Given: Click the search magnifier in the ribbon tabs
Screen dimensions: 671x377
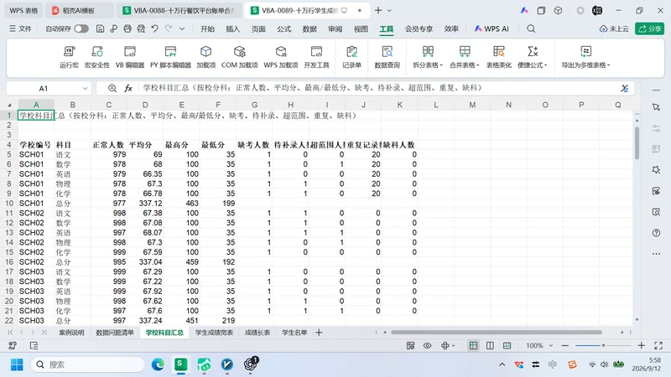Looking at the screenshot, I should coord(531,28).
